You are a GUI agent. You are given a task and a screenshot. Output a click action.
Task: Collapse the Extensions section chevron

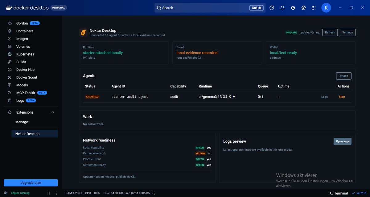[52, 112]
